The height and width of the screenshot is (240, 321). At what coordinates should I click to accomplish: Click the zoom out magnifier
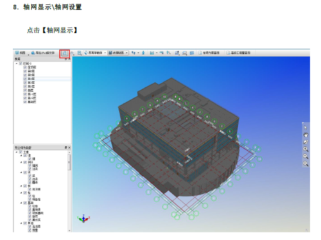click(x=306, y=157)
